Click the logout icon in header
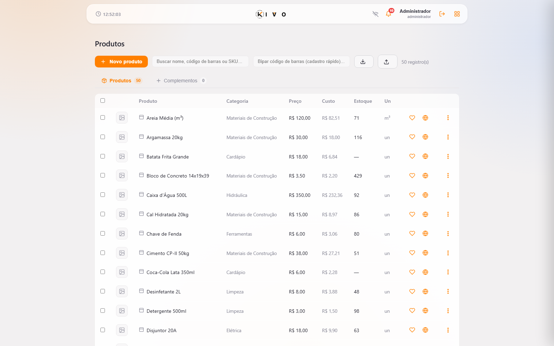 [442, 14]
